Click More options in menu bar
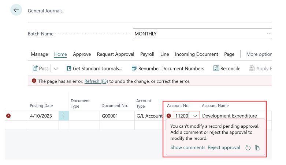This screenshot has height=165, width=286. (259, 54)
